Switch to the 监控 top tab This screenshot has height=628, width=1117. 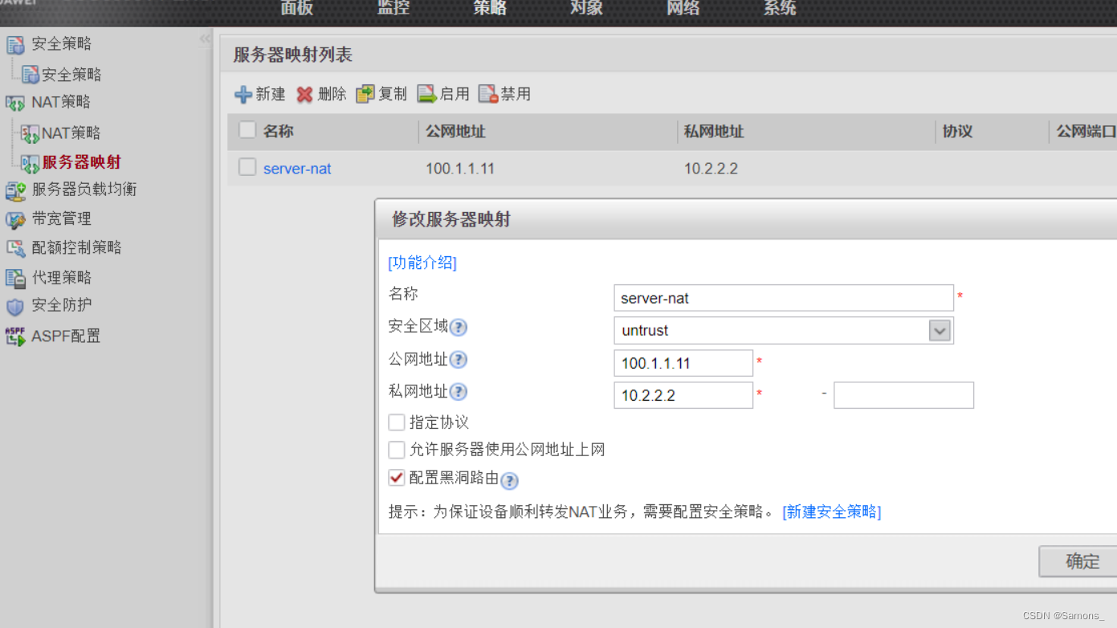click(393, 8)
